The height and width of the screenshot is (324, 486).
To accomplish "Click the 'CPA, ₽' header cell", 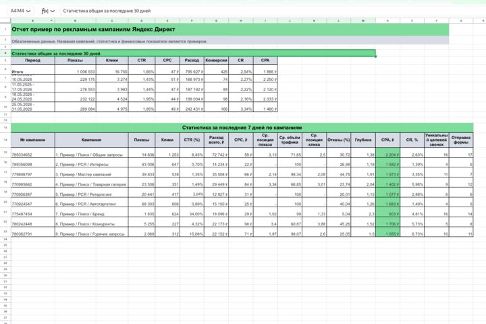I will point(387,140).
